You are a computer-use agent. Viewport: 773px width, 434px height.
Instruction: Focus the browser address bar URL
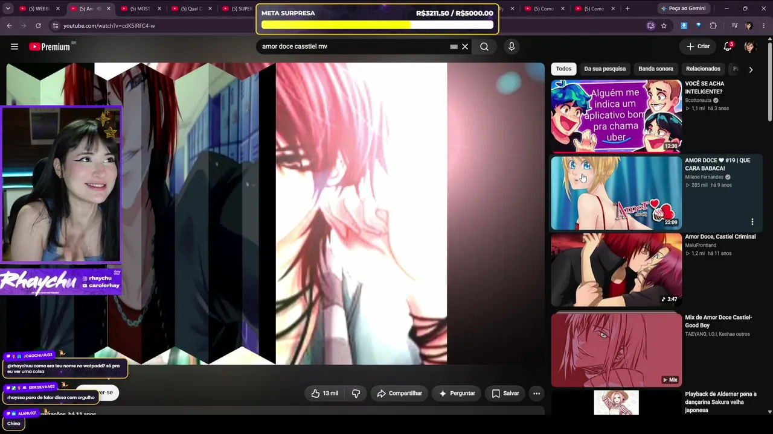click(x=109, y=26)
